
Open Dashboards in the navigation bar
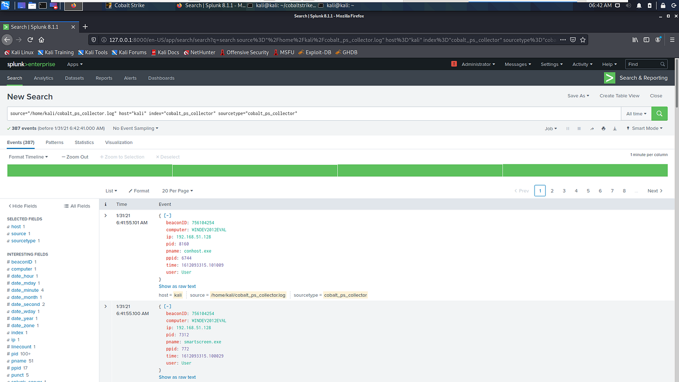pos(161,78)
